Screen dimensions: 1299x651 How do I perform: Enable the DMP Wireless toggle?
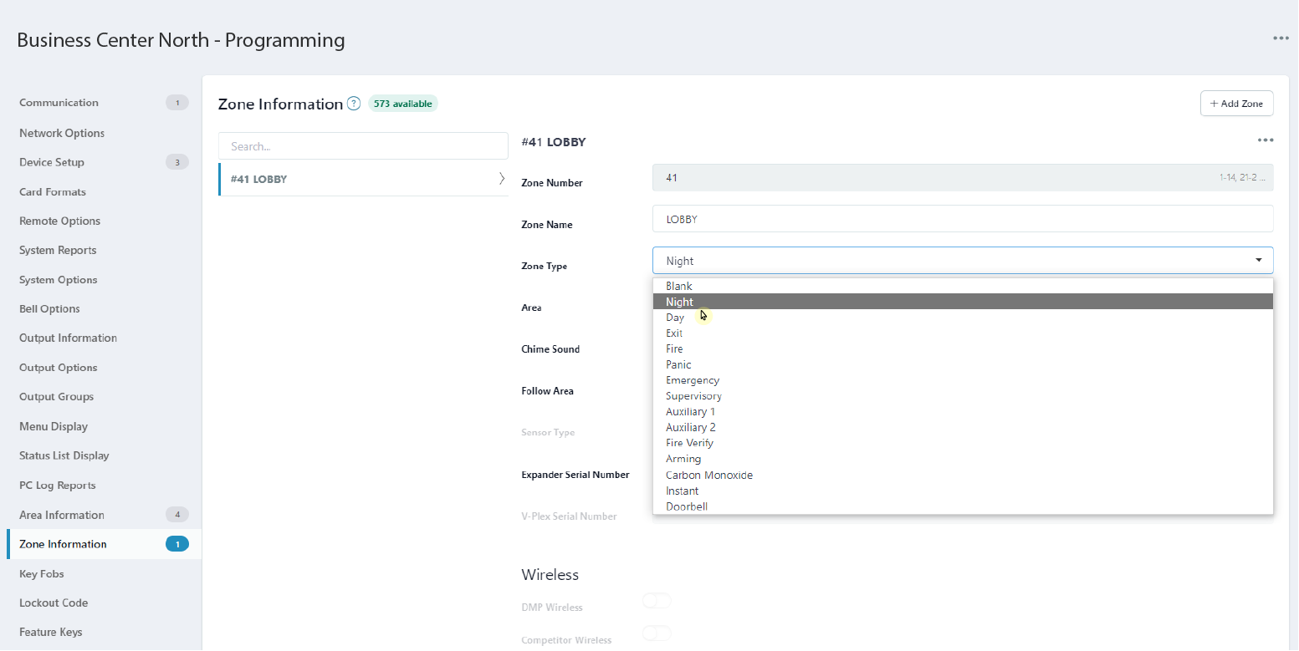(x=657, y=601)
